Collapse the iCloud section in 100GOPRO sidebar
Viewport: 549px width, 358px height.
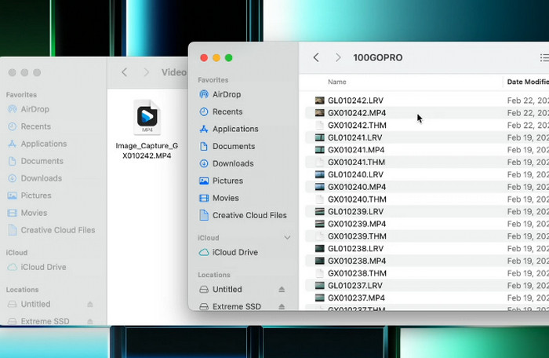(287, 238)
